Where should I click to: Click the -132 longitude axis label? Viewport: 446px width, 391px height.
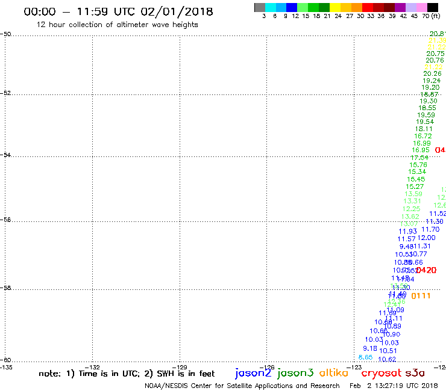92,368
